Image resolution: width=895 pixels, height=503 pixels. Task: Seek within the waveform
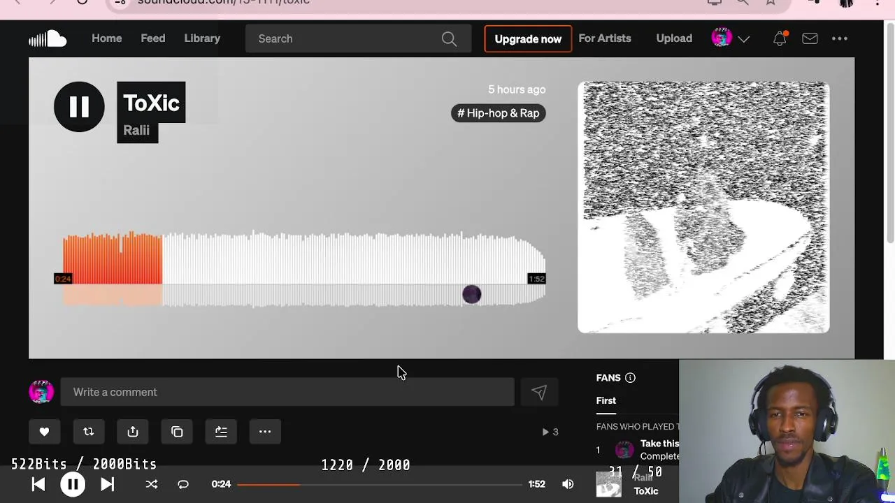tap(304, 270)
